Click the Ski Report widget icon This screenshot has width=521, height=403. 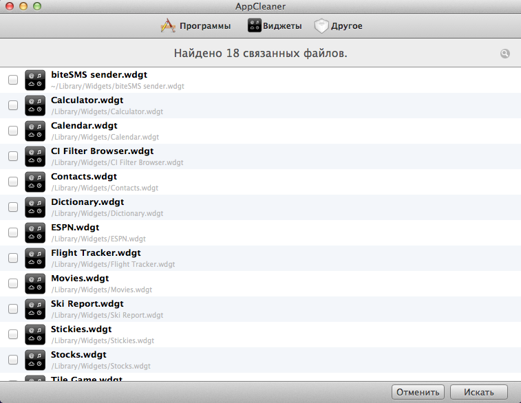click(35, 309)
